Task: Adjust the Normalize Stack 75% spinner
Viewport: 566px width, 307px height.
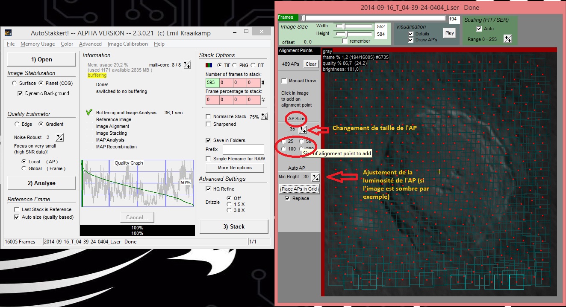Action: tap(265, 116)
